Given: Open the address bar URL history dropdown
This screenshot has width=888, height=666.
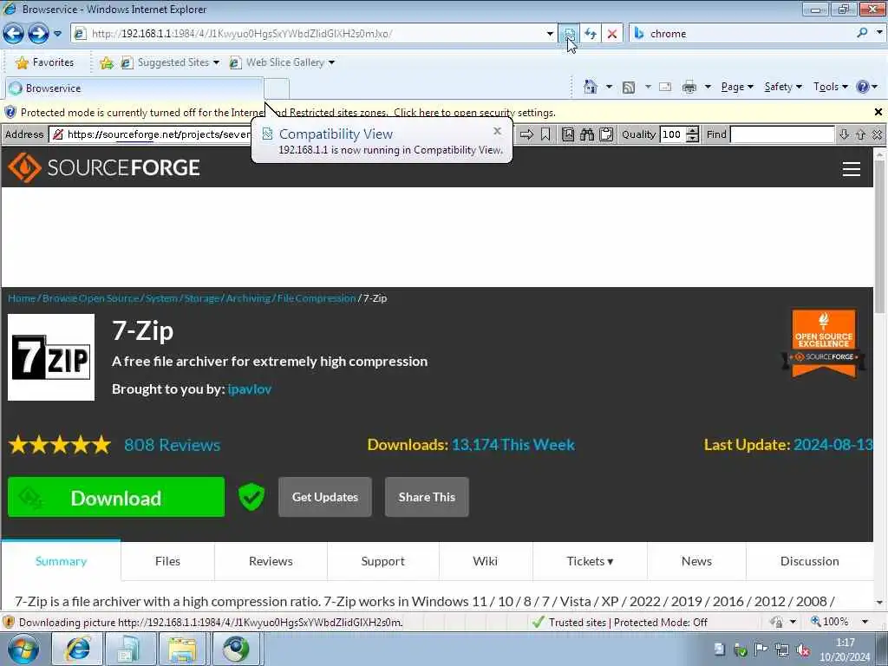Looking at the screenshot, I should [549, 34].
